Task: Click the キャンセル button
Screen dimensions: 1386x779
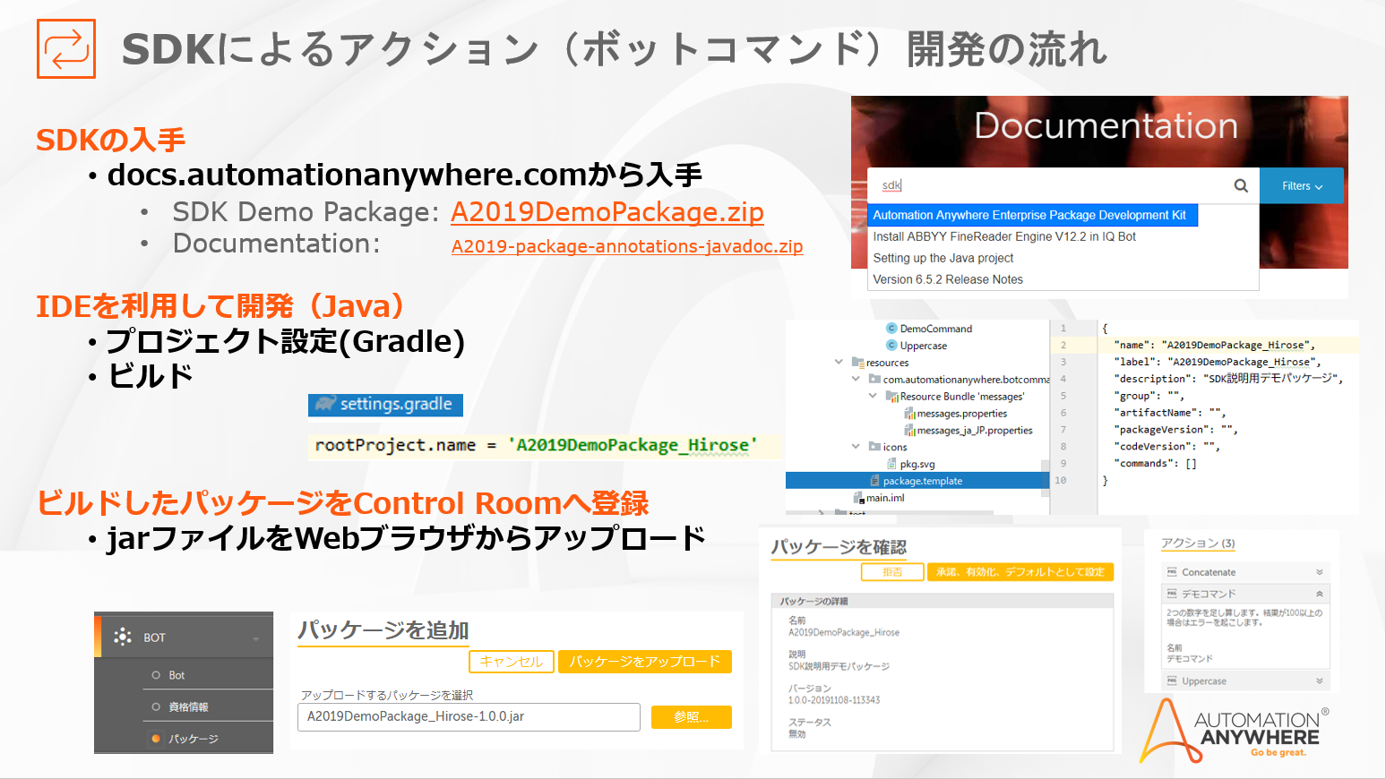Action: click(x=511, y=662)
